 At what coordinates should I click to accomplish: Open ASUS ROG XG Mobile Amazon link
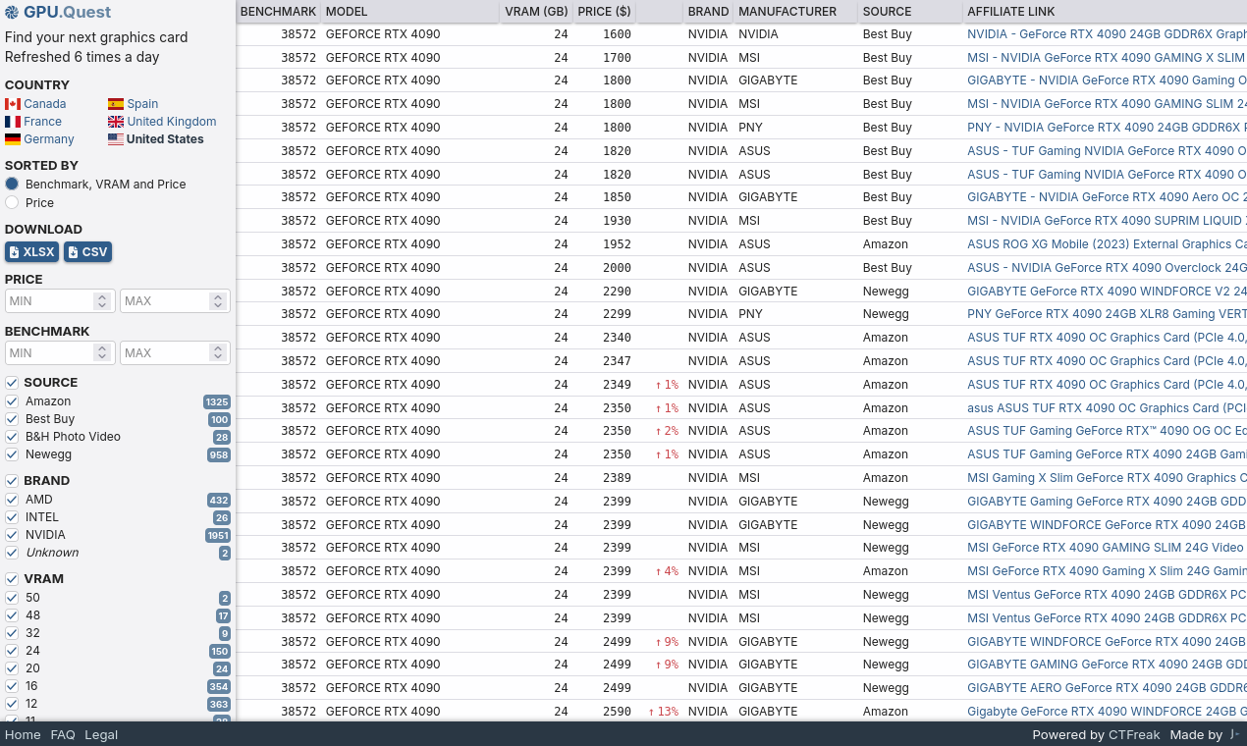[1107, 244]
